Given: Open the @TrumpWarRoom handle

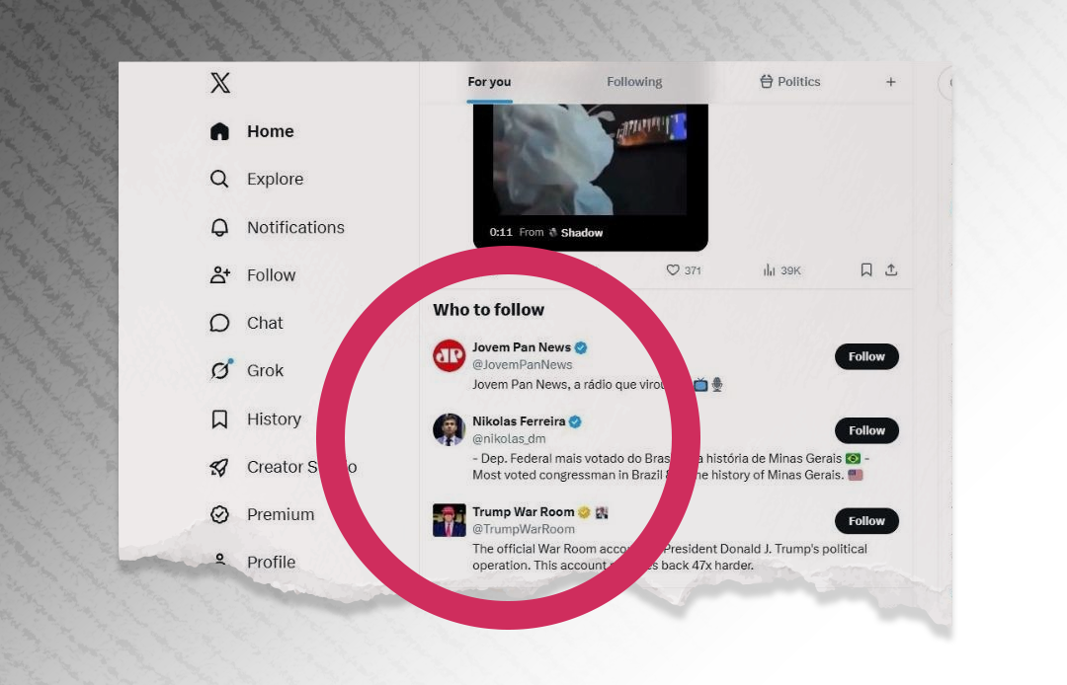Looking at the screenshot, I should tap(524, 529).
